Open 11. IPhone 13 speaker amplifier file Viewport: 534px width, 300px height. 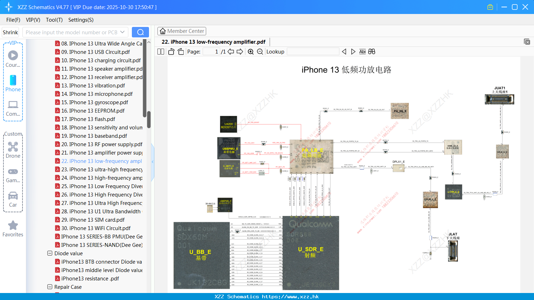(99, 69)
